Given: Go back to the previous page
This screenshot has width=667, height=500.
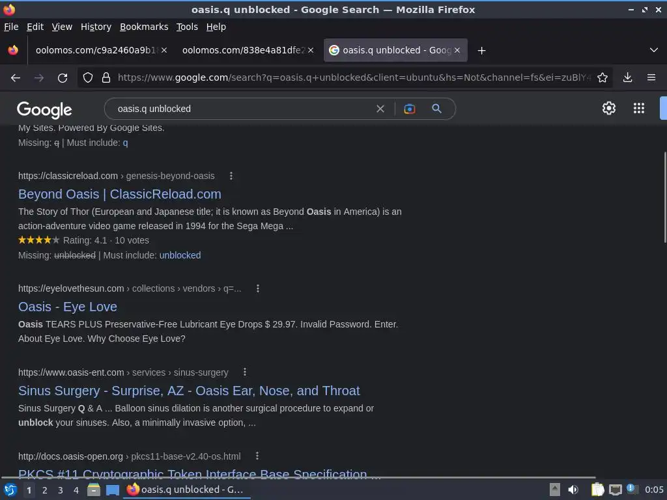Looking at the screenshot, I should click(x=16, y=78).
